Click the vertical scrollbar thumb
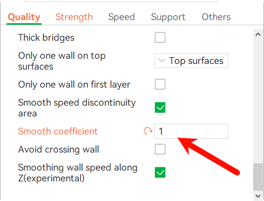 coord(258,177)
